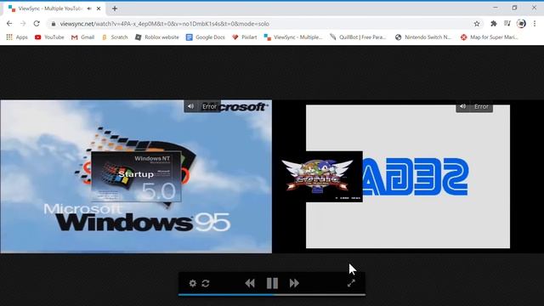View site info via lock icon
This screenshot has height=306, width=544.
54,24
